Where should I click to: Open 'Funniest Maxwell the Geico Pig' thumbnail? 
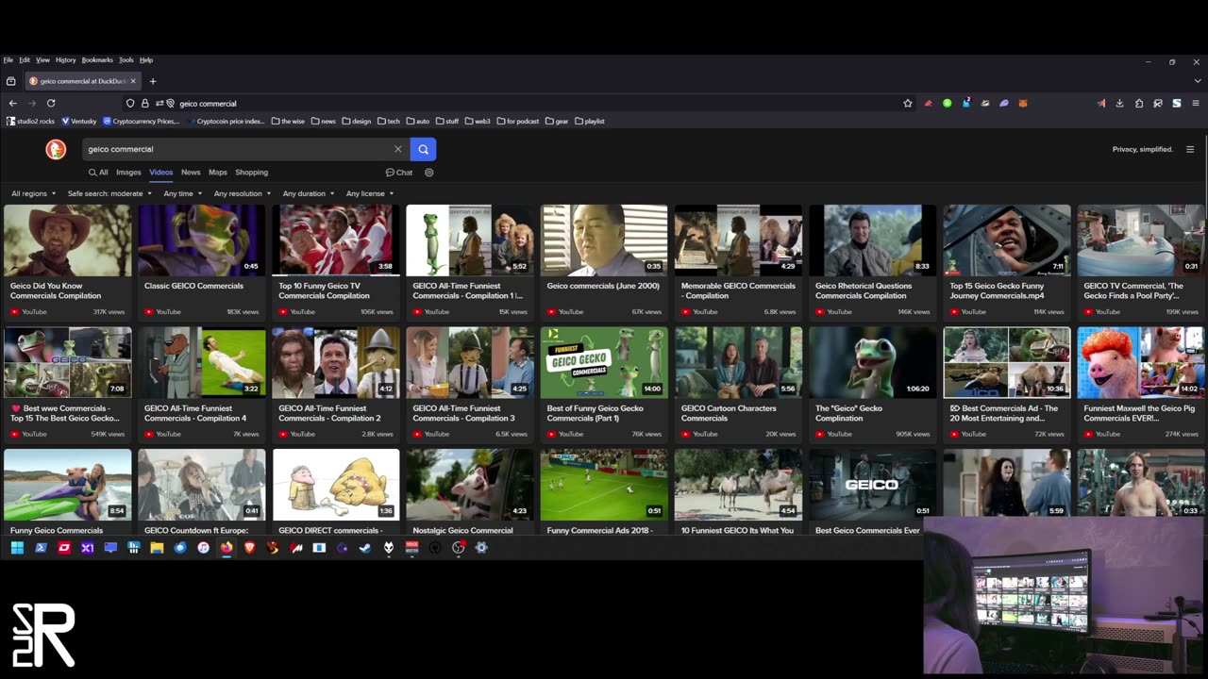click(x=1141, y=362)
